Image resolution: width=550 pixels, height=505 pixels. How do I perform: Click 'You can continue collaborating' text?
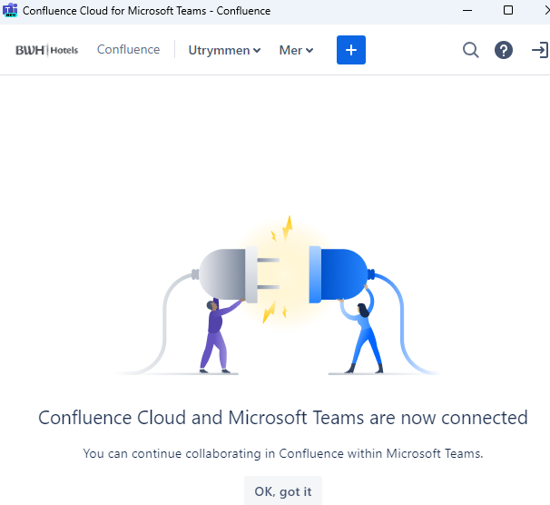click(283, 453)
